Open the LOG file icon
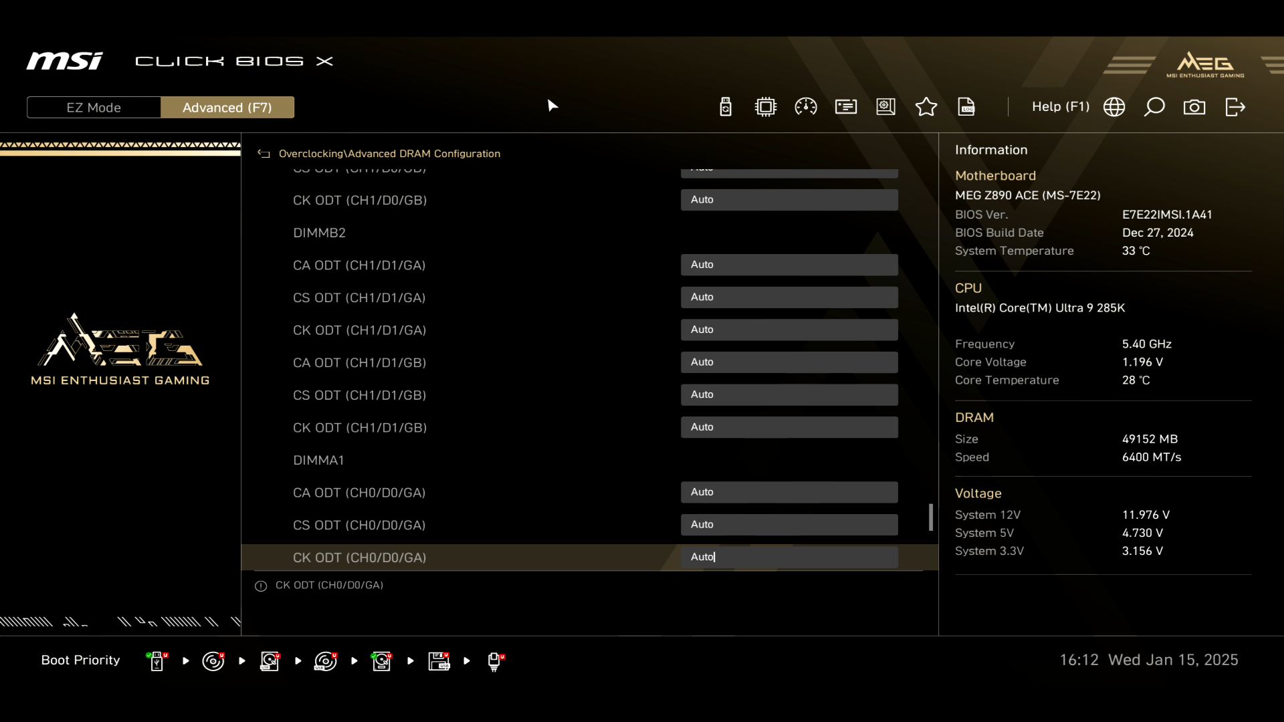Image resolution: width=1284 pixels, height=722 pixels. (x=966, y=107)
